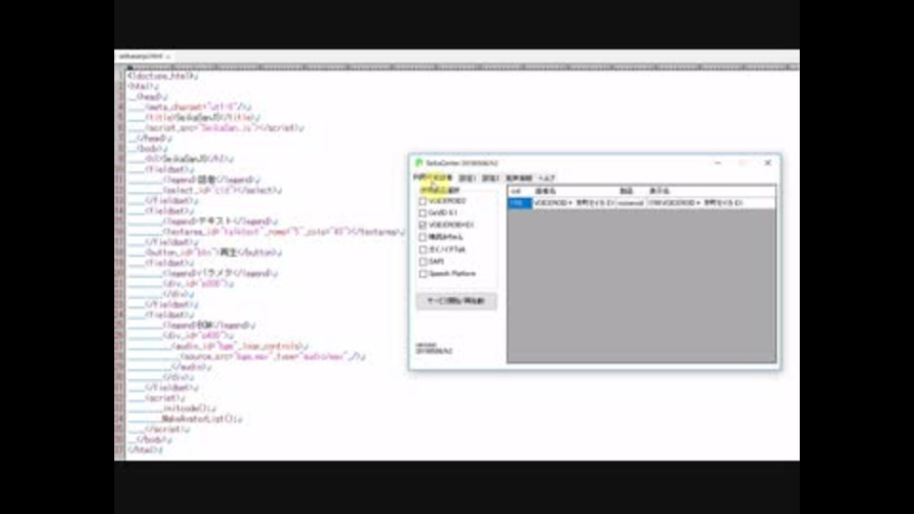Screen dimensions: 914x514
Task: Click the SeikaCenter app icon in title bar
Action: (x=419, y=163)
